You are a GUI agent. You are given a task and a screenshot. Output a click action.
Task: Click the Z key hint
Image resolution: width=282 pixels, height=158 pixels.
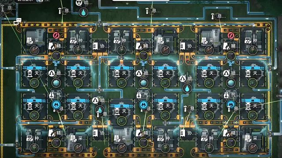click(277, 86)
